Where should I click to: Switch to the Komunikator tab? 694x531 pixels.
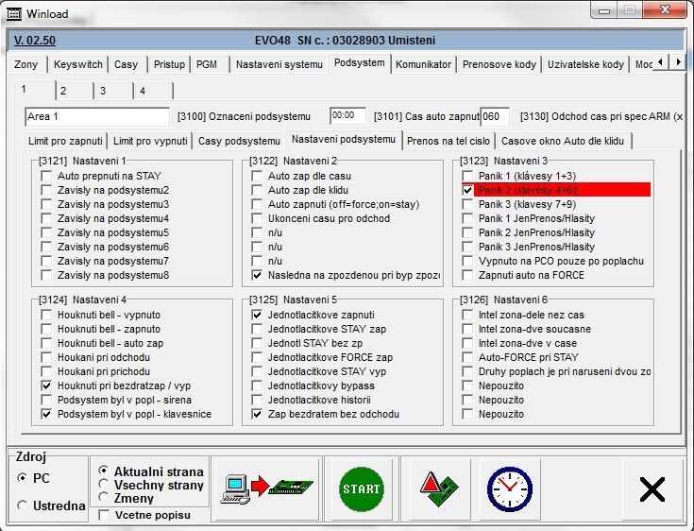point(422,64)
